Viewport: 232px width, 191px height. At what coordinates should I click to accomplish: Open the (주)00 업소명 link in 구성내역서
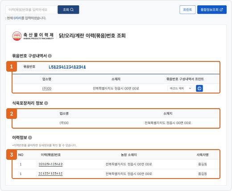click(x=47, y=89)
